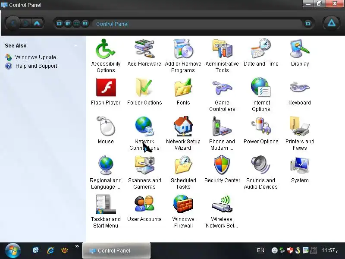Open the Display applet

(300, 53)
